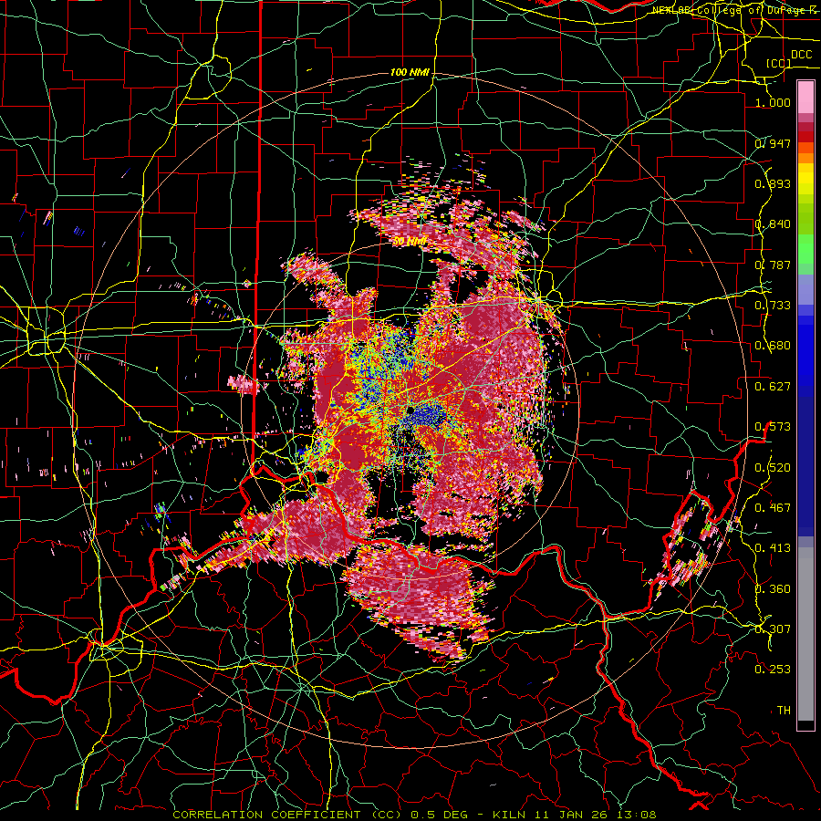
Task: Click the 0.573 legend value
Action: pyautogui.click(x=773, y=426)
